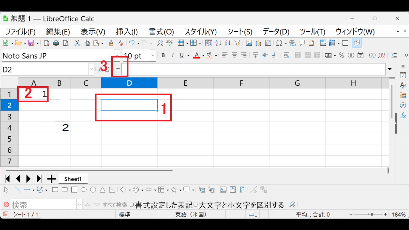Select the insert special character icon
Image resolution: width=409 pixels, height=230 pixels.
pos(279,42)
